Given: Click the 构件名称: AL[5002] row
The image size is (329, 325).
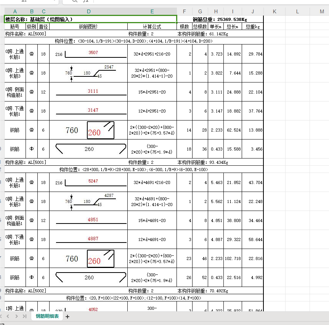Looking at the screenshot, I should (x=134, y=291).
